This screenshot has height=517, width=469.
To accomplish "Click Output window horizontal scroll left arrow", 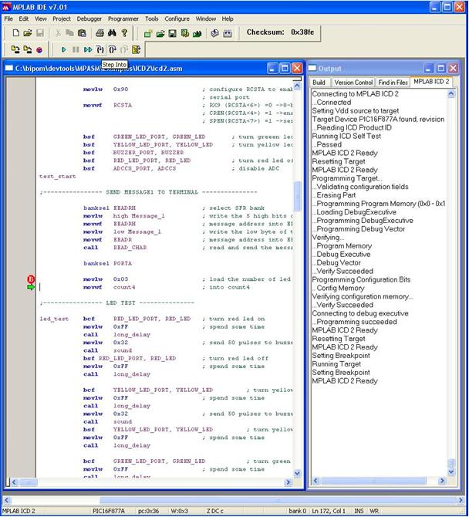I will click(x=315, y=481).
